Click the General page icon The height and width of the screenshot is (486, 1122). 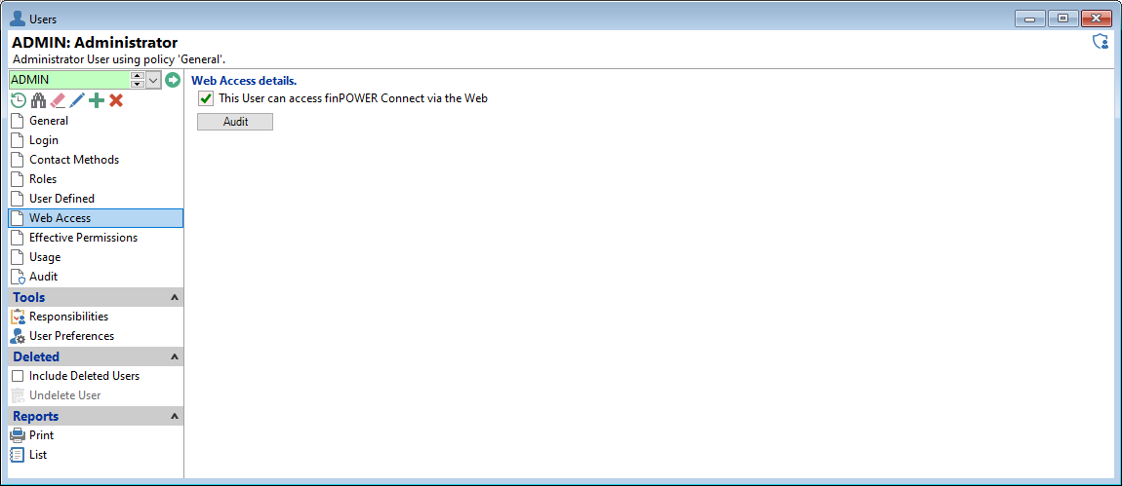pos(18,121)
